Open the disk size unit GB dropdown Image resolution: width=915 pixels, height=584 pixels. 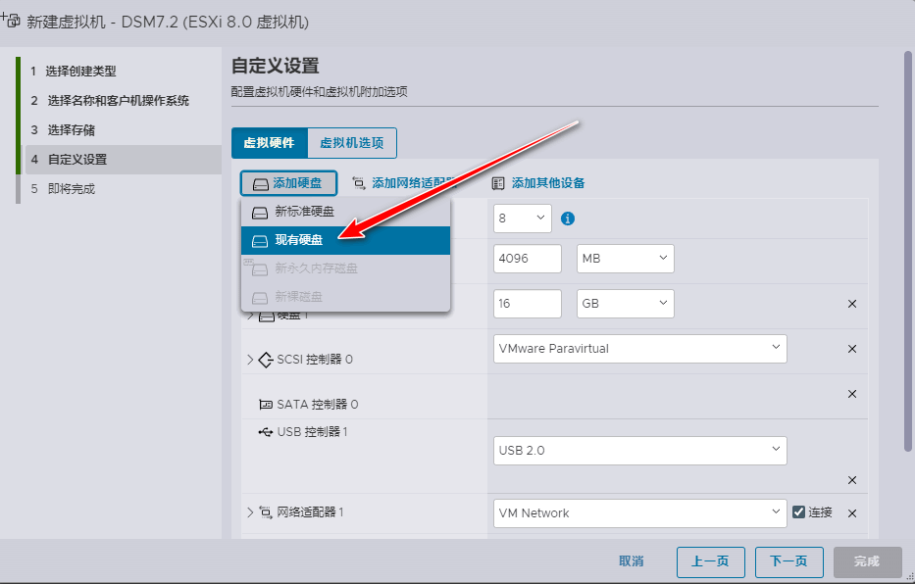point(626,304)
